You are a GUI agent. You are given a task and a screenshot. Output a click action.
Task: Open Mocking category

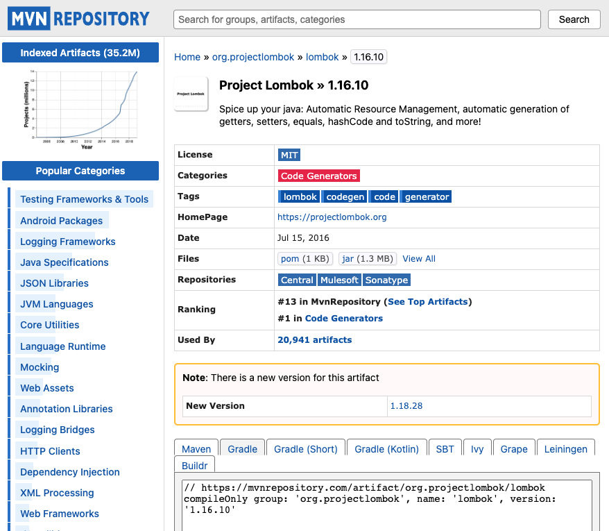point(40,367)
